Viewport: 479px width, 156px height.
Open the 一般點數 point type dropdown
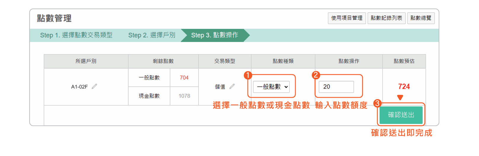271,87
